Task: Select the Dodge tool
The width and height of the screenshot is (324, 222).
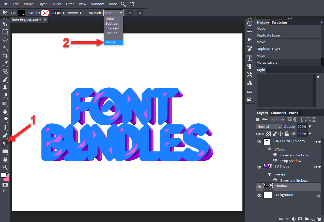Action: coord(5,119)
